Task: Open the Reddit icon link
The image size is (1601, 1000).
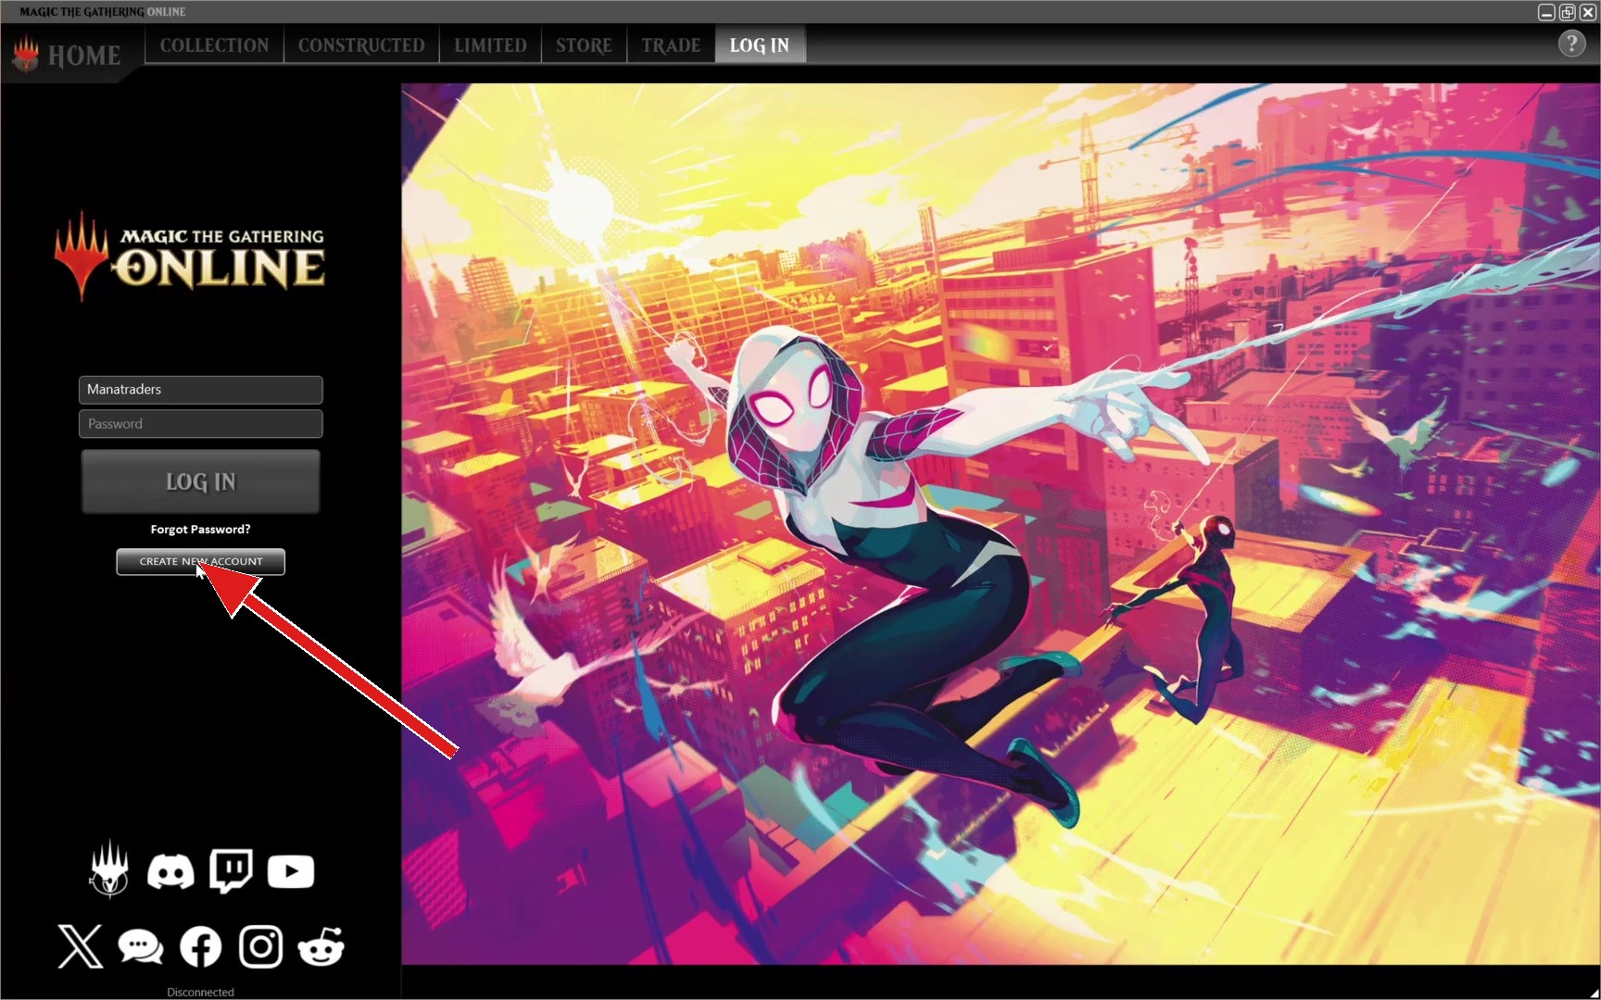Action: pos(321,946)
